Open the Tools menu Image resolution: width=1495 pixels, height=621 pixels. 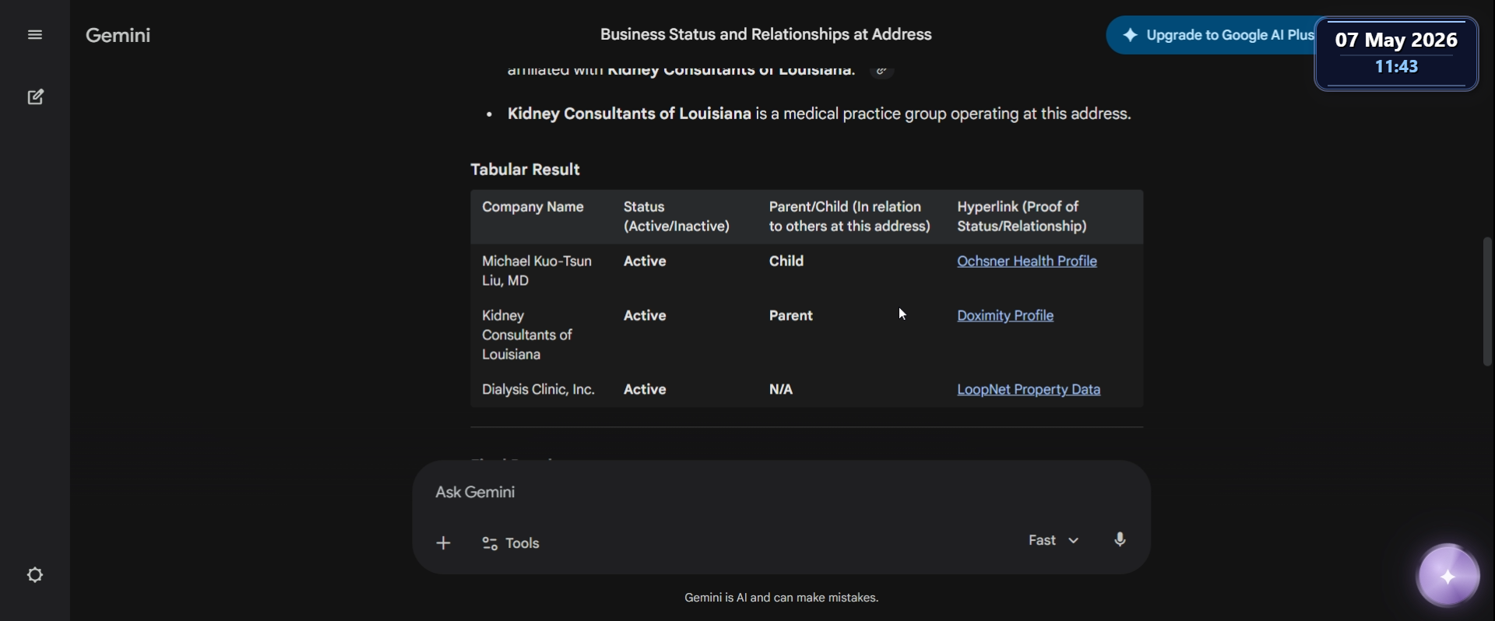(x=511, y=543)
